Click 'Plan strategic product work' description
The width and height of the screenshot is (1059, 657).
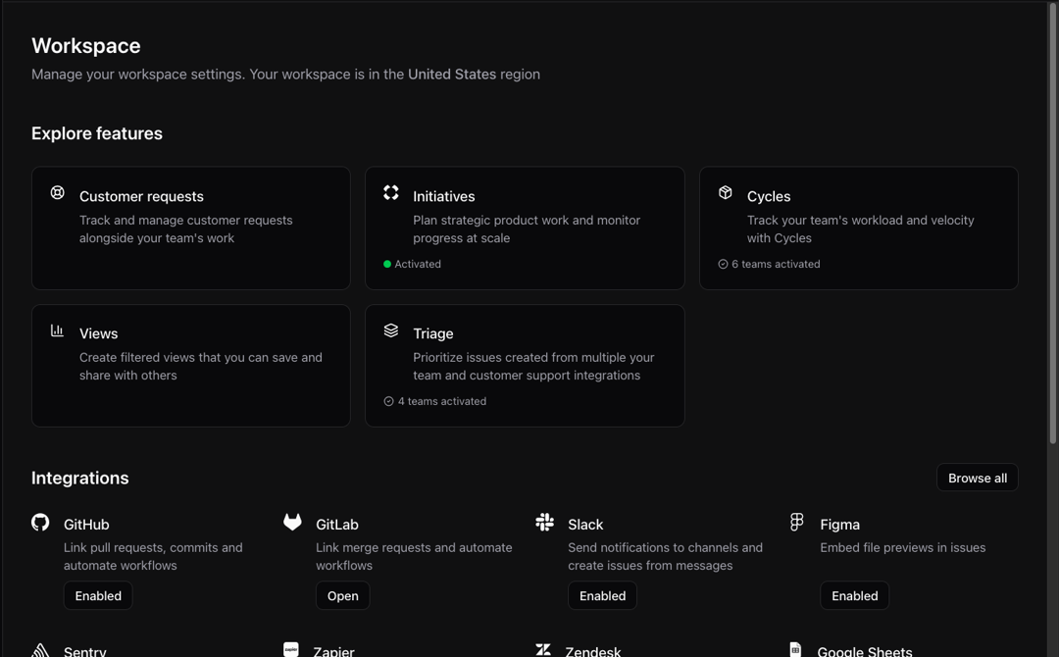(527, 228)
